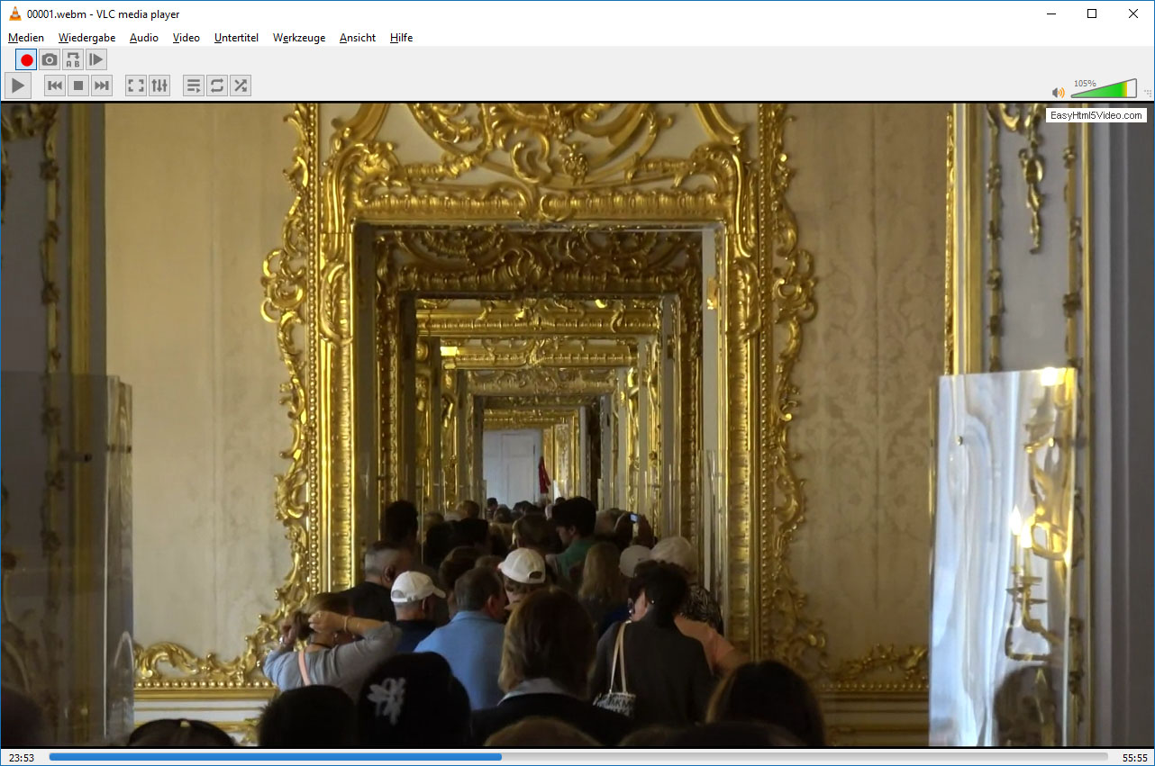Click elapsed time label 23:53
This screenshot has width=1155, height=766.
tap(22, 758)
